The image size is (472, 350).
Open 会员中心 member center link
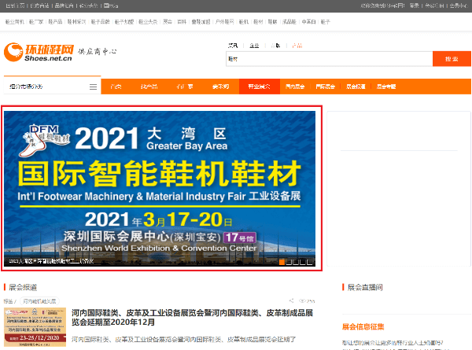459,6
